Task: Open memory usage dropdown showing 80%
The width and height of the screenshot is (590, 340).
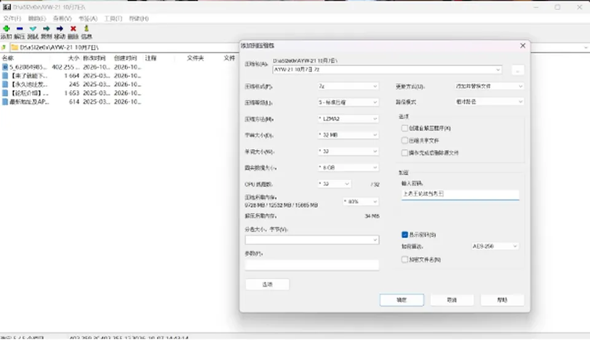Action: click(361, 202)
